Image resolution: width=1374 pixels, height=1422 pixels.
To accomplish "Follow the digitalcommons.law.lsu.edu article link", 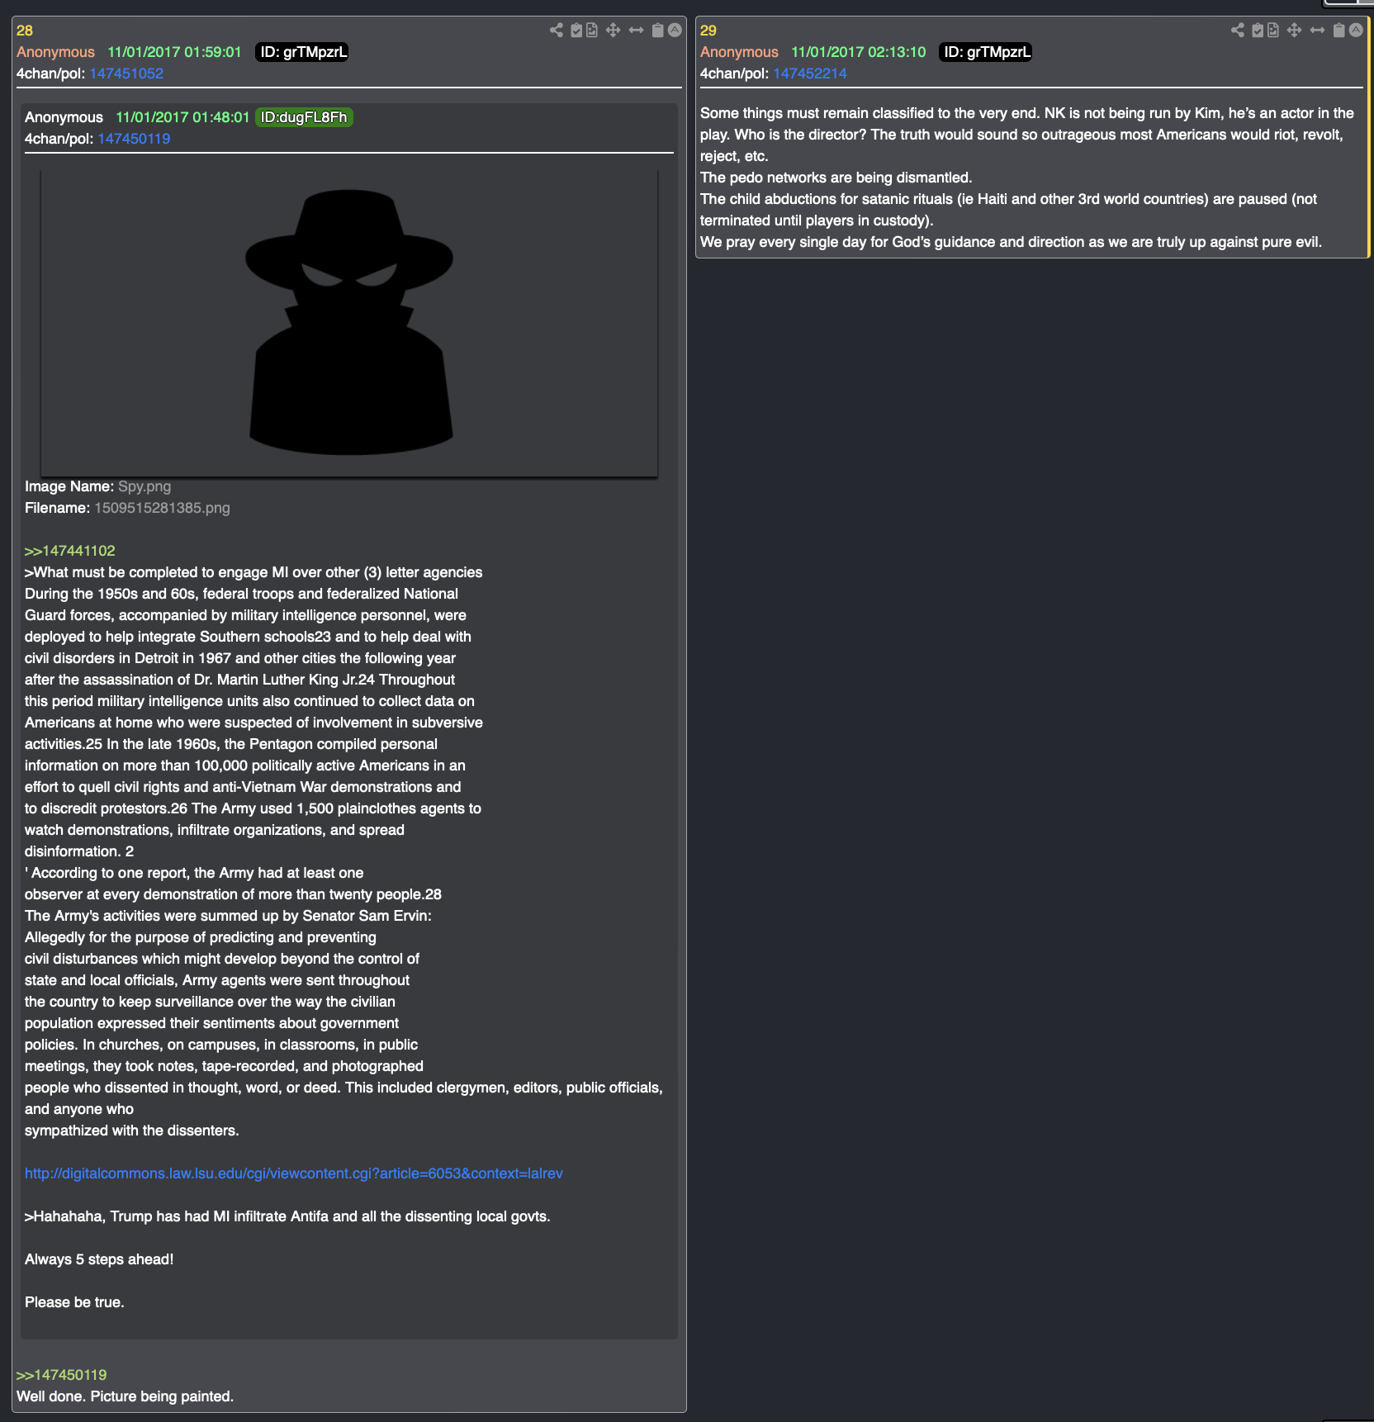I will coord(294,1173).
